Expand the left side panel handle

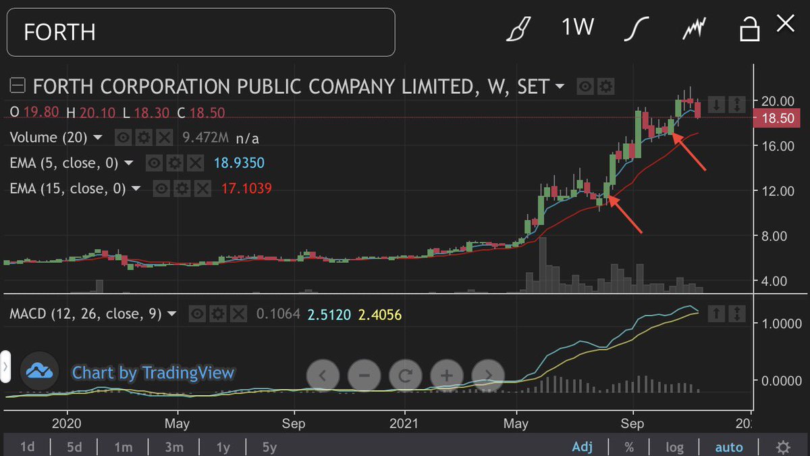coord(5,368)
